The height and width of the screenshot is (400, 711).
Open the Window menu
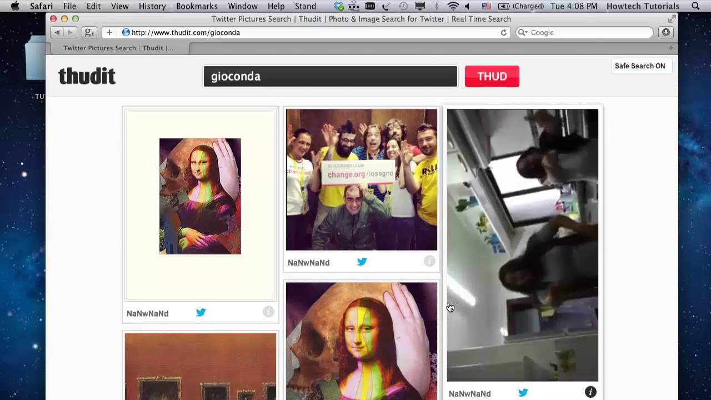tap(243, 6)
